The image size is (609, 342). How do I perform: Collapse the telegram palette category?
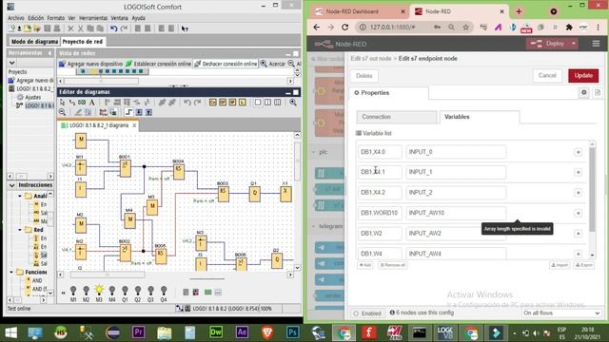tap(313, 226)
